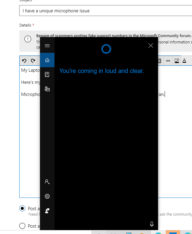Viewport: 192px width, 234px height.
Task: Click in details text area after "can."
Action: pos(165,94)
